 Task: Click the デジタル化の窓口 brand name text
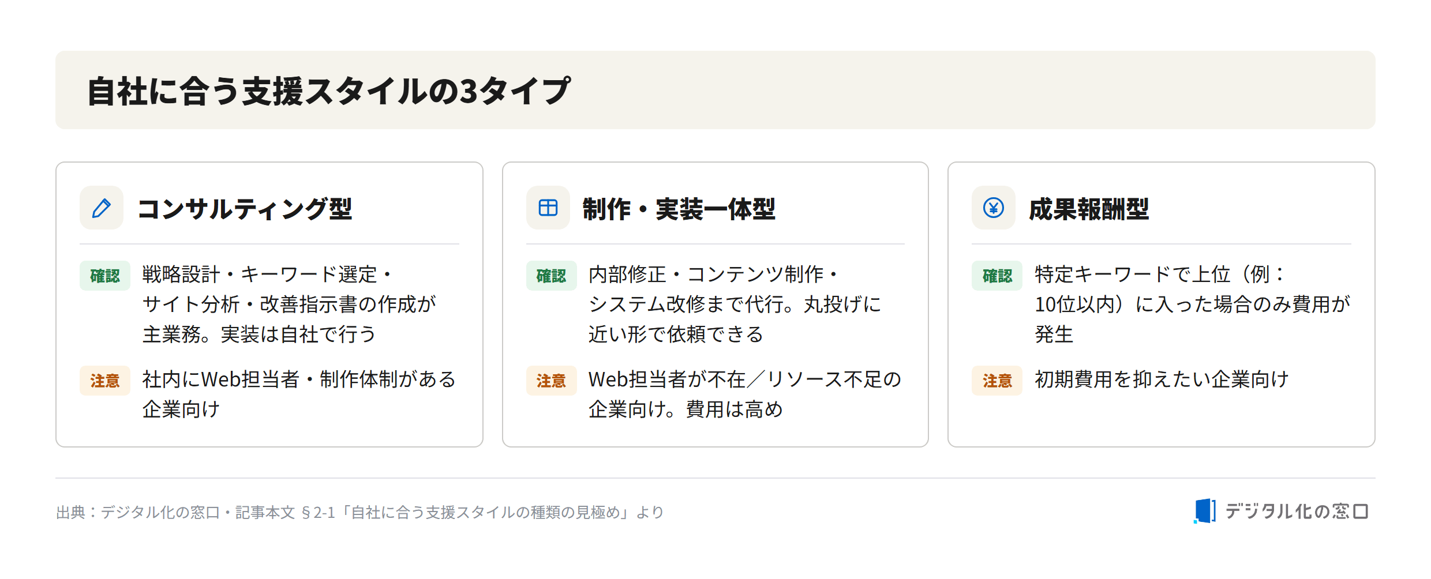coord(1297,511)
